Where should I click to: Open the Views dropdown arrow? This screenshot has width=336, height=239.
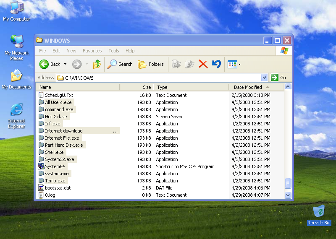(239, 64)
